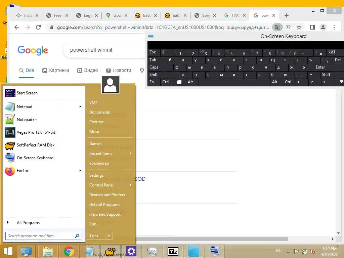Viewport: 344px width, 258px height.
Task: Toggle Fn key on On-Screen Keyboard
Action: (x=154, y=82)
